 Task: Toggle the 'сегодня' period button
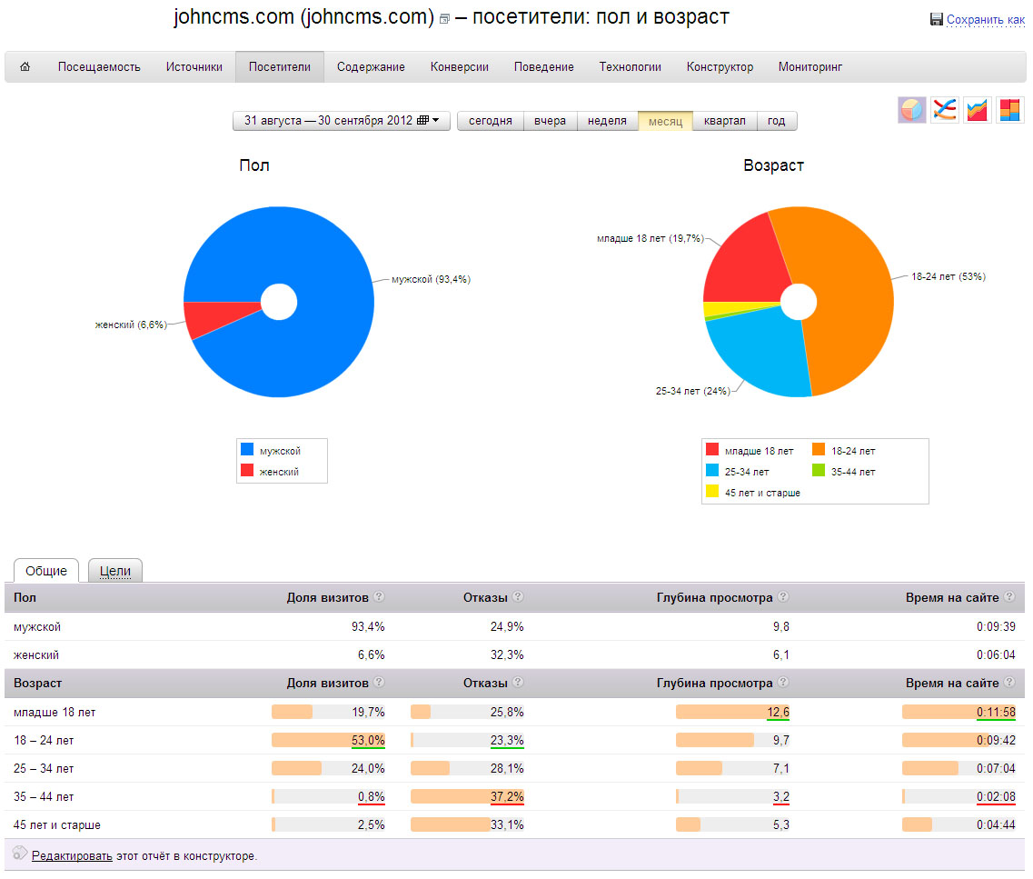point(491,121)
